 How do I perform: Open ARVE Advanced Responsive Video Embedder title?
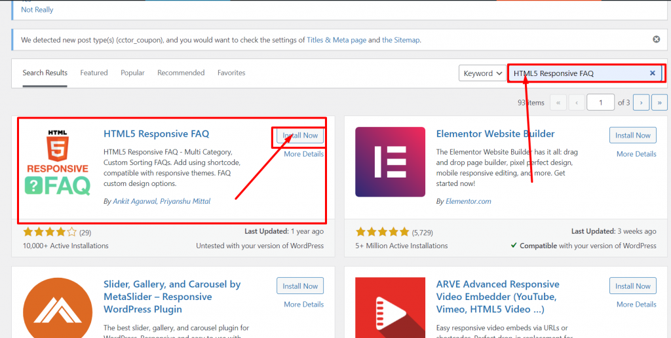pos(498,297)
